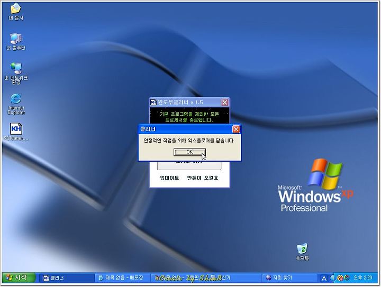The image size is (381, 287).
Task: Select the 휴지통 recycle bin icon
Action: pyautogui.click(x=302, y=252)
